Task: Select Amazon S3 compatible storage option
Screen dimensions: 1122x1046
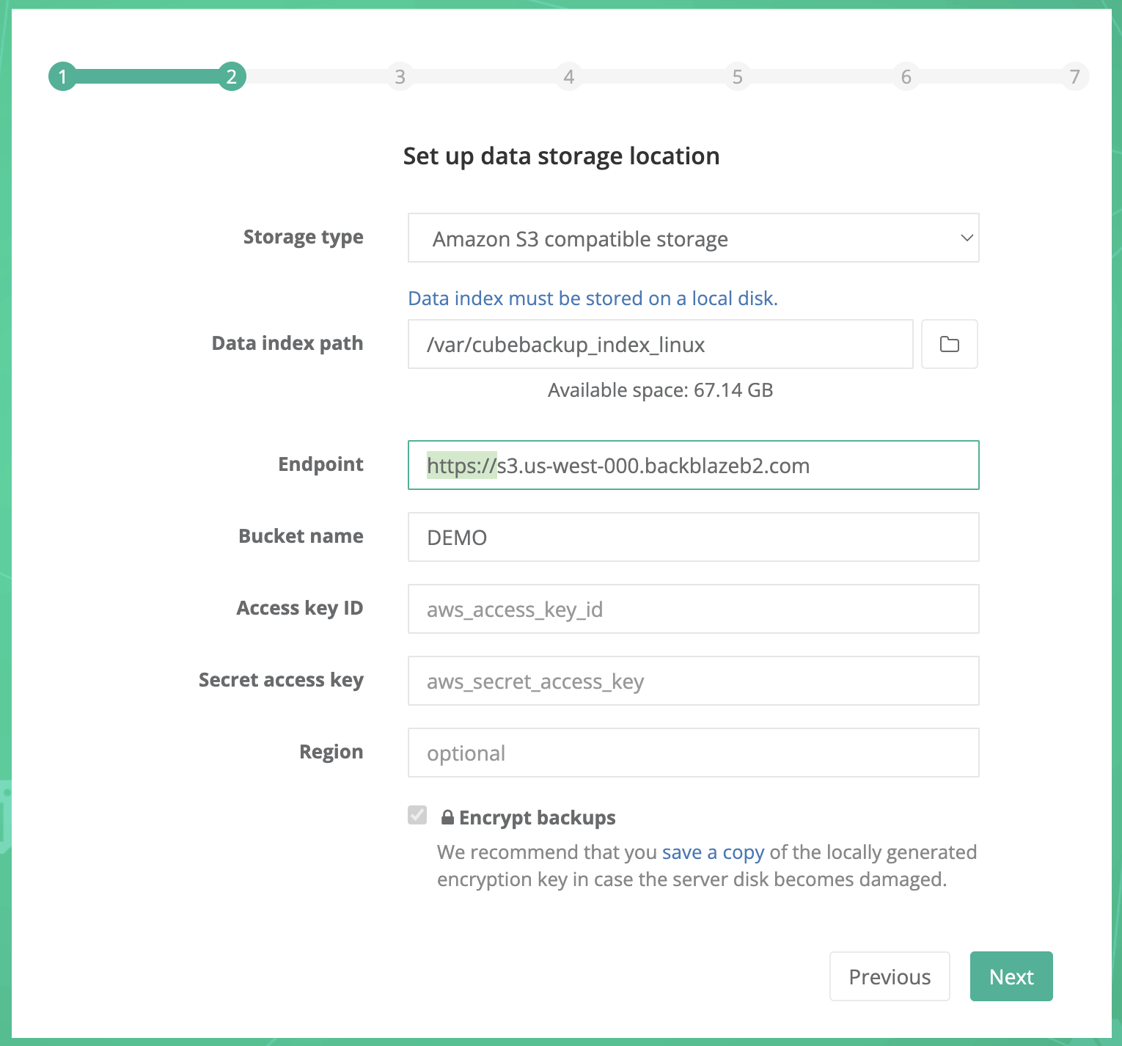Action: coord(579,238)
